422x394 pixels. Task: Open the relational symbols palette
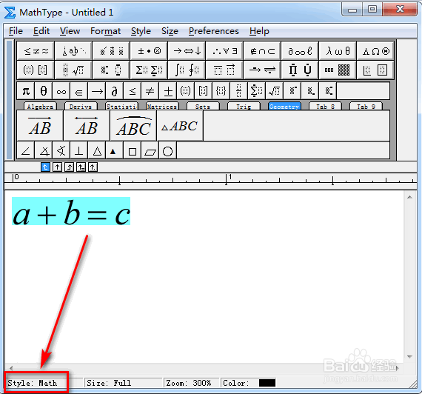coord(36,50)
